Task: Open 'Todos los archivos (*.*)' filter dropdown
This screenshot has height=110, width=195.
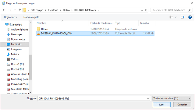Action: tap(172, 98)
